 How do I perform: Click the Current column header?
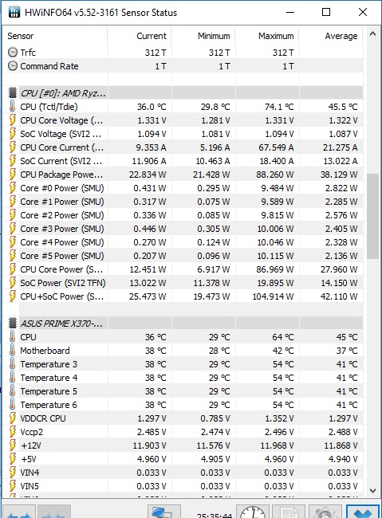click(140, 36)
